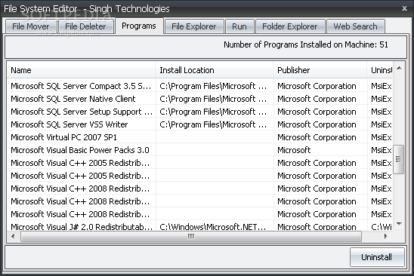Close the File System Editor window
414x276 pixels.
pyautogui.click(x=404, y=8)
